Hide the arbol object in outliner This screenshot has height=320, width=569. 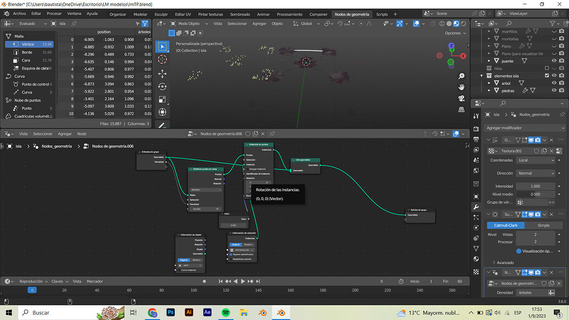coord(554,83)
